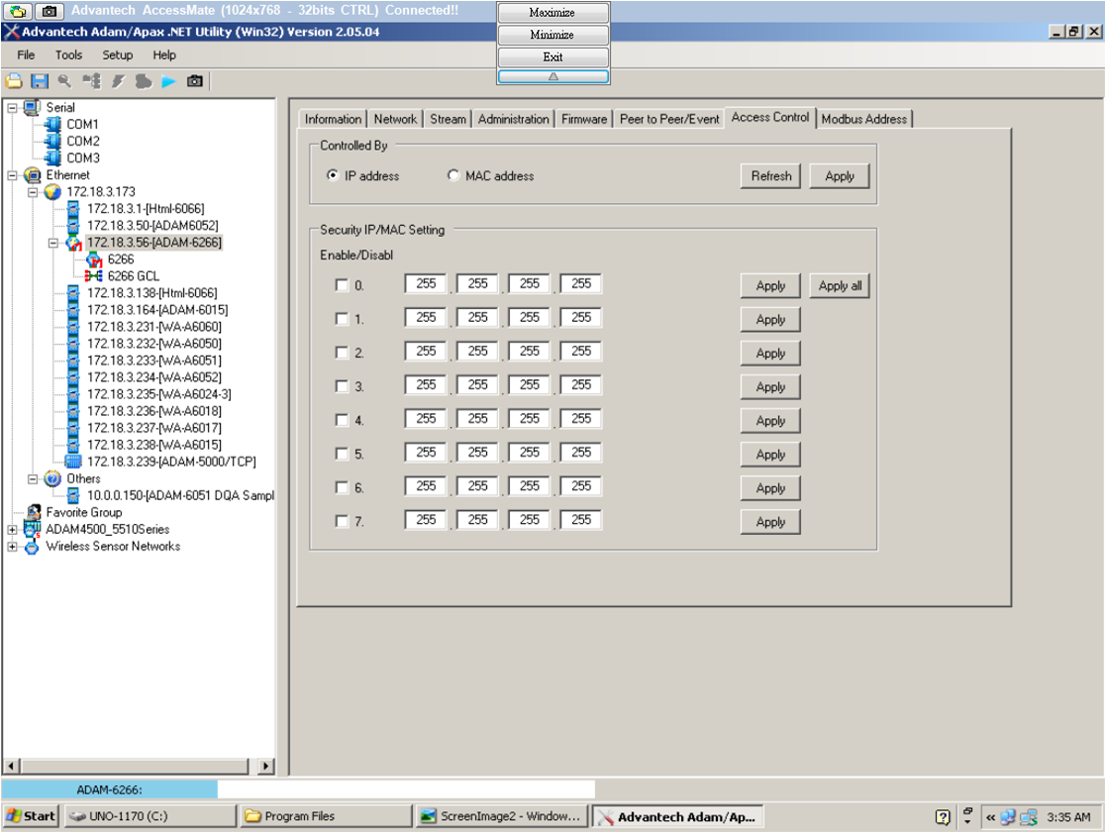The height and width of the screenshot is (833, 1106).
Task: Click the module icon for 172.18.3.1-[Html-6066]
Action: point(73,209)
